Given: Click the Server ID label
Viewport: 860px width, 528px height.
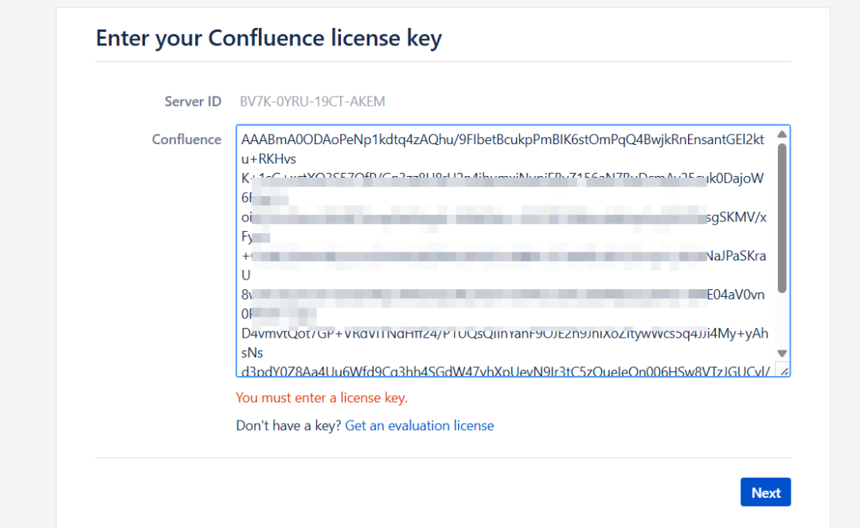Looking at the screenshot, I should coord(193,101).
